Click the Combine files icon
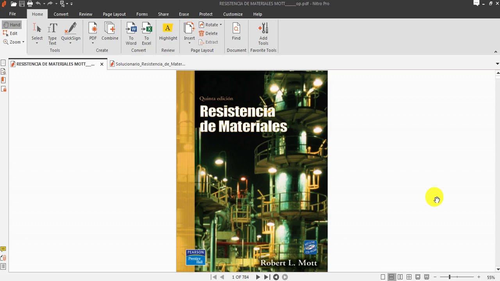Viewport: 500px width, 281px height. [x=110, y=31]
